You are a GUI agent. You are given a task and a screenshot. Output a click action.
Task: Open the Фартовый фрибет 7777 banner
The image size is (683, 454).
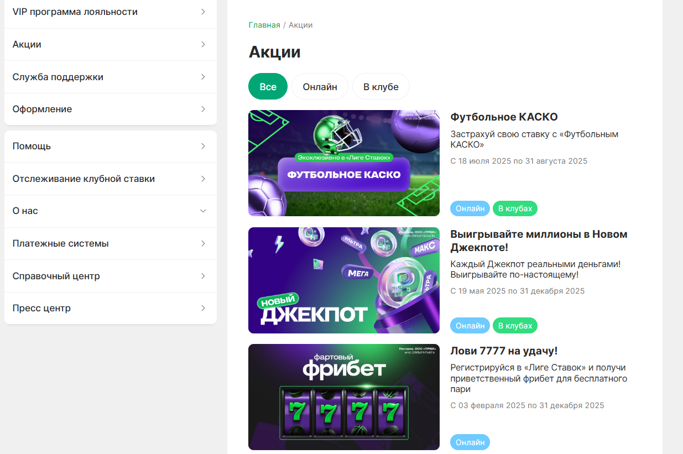coord(344,397)
